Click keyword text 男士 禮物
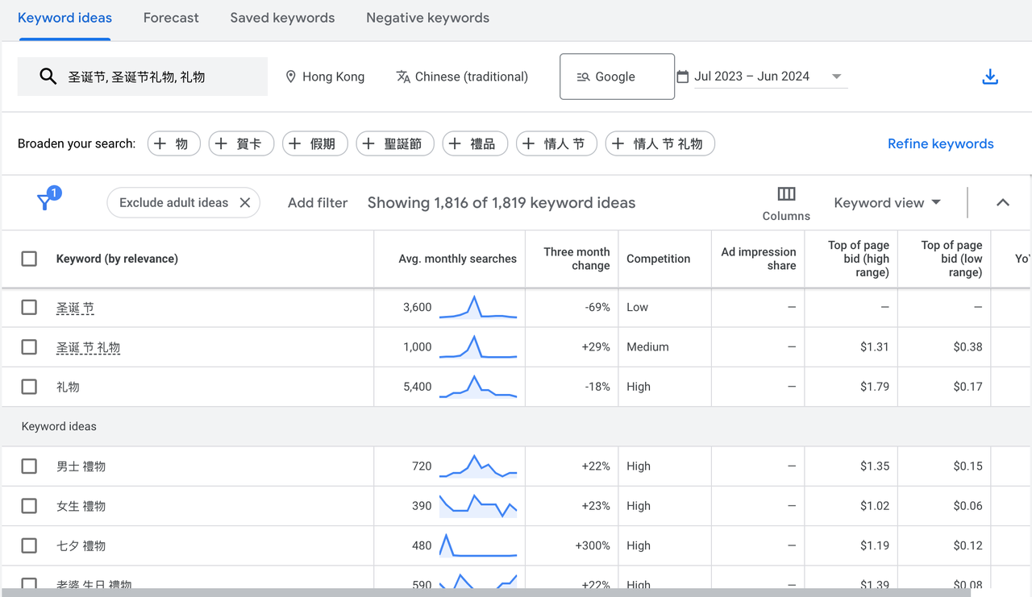 point(81,466)
